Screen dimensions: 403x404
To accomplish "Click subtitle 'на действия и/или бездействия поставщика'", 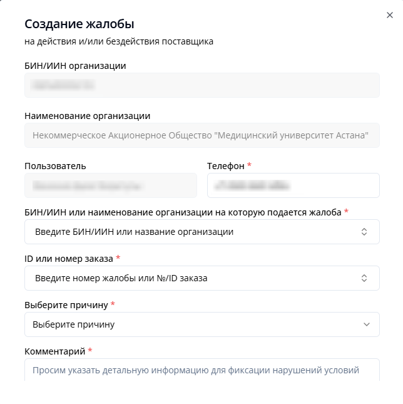I will [119, 42].
